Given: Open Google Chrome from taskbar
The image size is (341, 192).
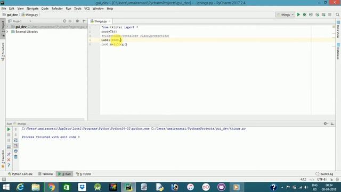Looking at the screenshot, I should (x=51, y=187).
